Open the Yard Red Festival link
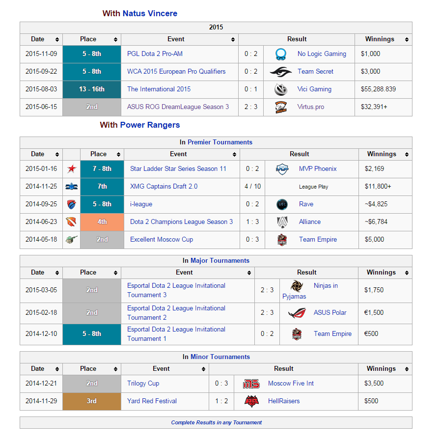This screenshot has width=439, height=444. [x=152, y=401]
